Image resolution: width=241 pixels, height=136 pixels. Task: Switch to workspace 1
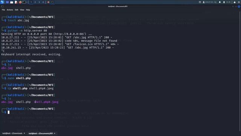[x=31, y=2]
